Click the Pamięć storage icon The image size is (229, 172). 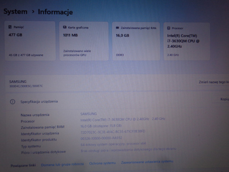10,27
